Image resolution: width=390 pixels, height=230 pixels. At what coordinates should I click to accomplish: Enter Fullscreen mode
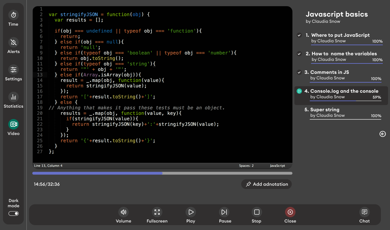(157, 212)
